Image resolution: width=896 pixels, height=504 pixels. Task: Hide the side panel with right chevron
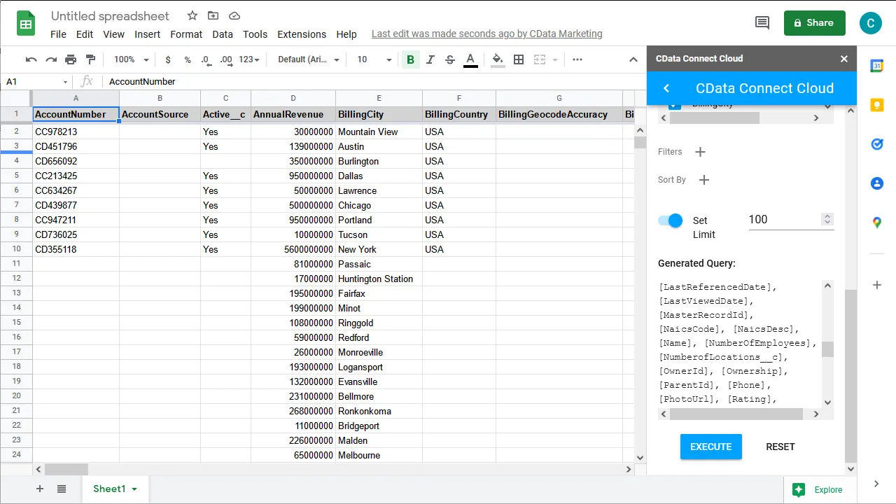(876, 484)
